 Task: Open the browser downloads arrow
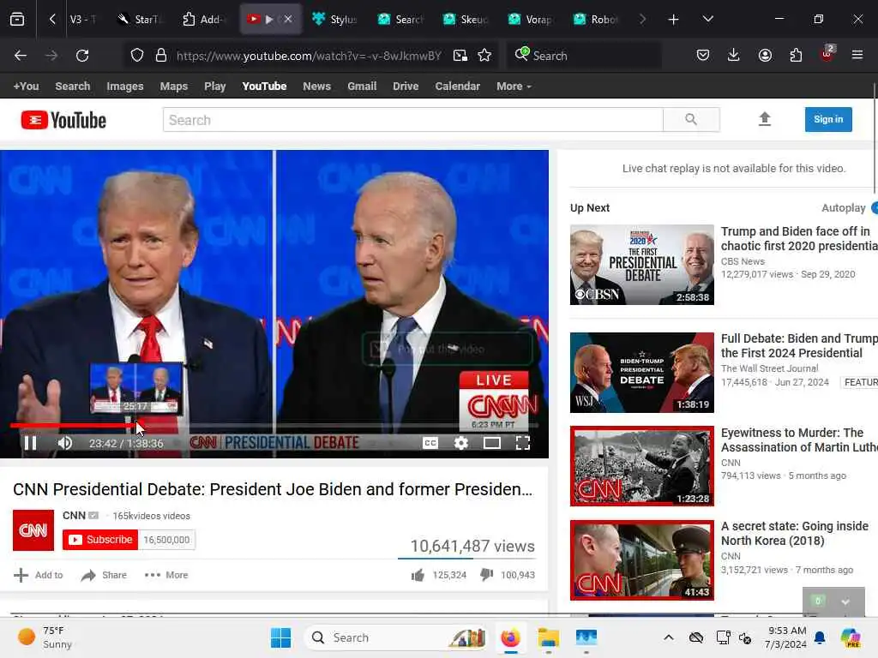click(734, 55)
